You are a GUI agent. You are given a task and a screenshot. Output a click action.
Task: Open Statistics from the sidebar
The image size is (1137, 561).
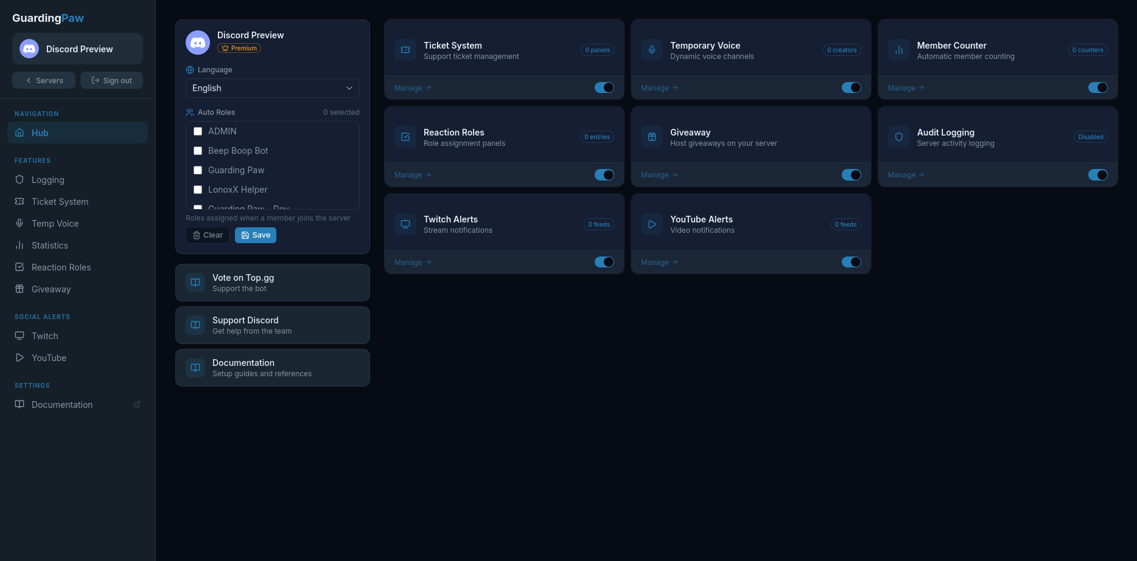pyautogui.click(x=77, y=245)
